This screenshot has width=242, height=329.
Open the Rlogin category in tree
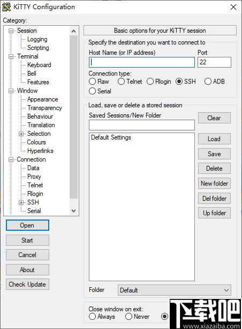click(x=35, y=194)
